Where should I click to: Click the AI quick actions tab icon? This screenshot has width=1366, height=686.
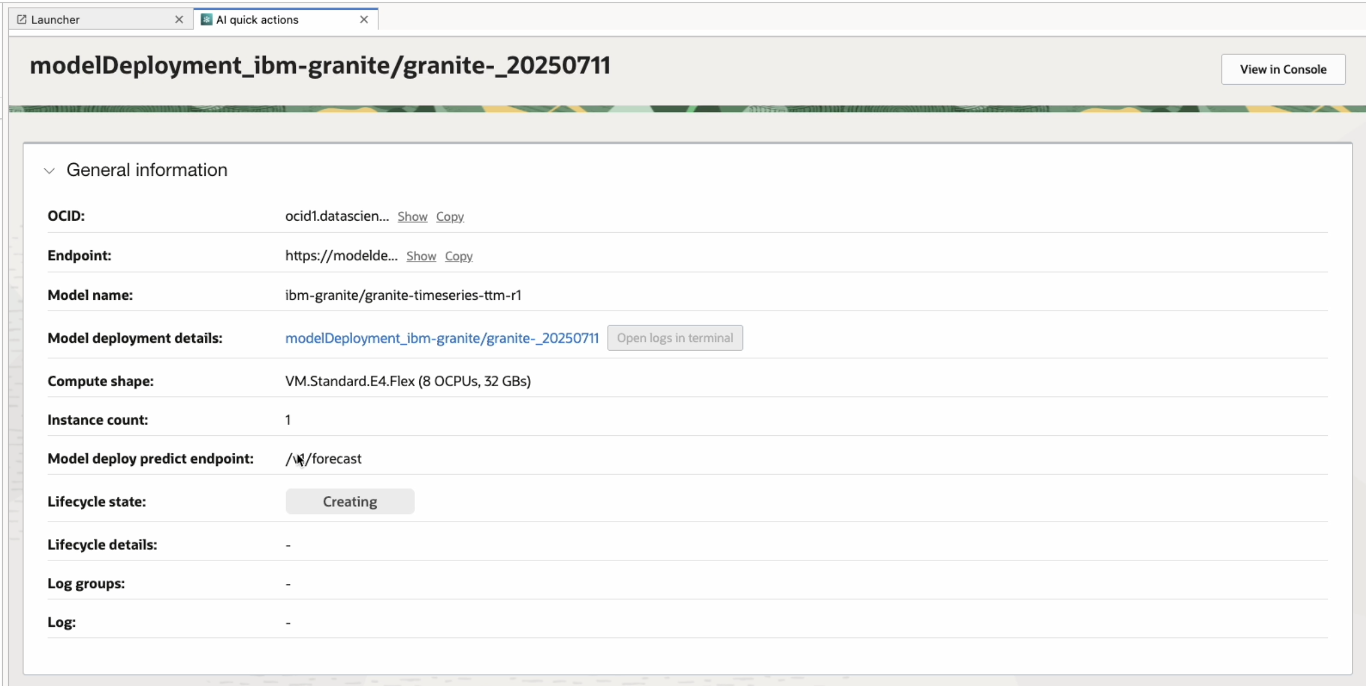(x=206, y=20)
